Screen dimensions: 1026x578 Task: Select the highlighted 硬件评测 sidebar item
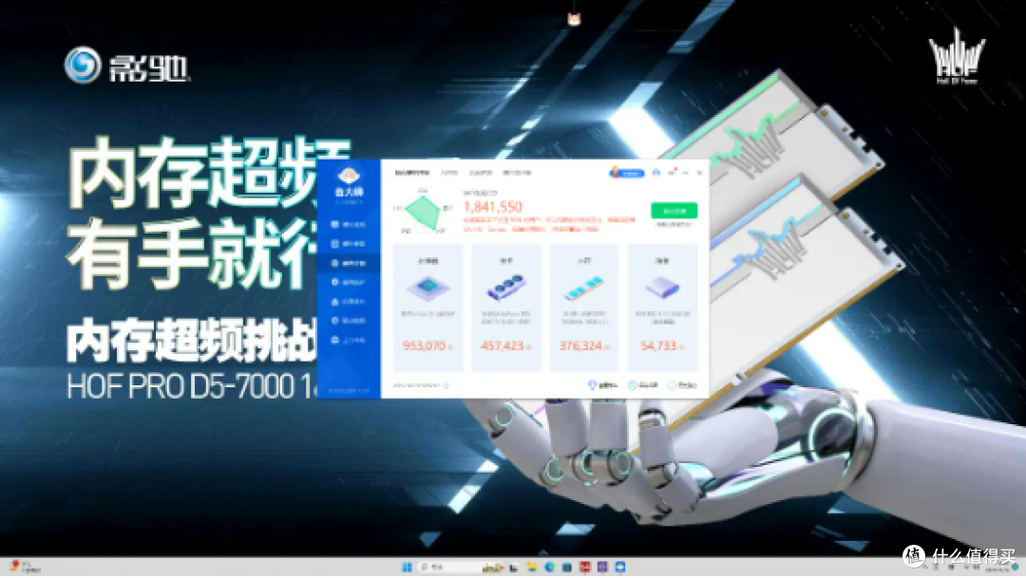[348, 263]
